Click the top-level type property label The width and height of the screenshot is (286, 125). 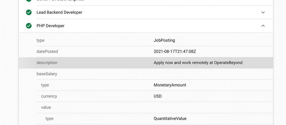pyautogui.click(x=41, y=40)
